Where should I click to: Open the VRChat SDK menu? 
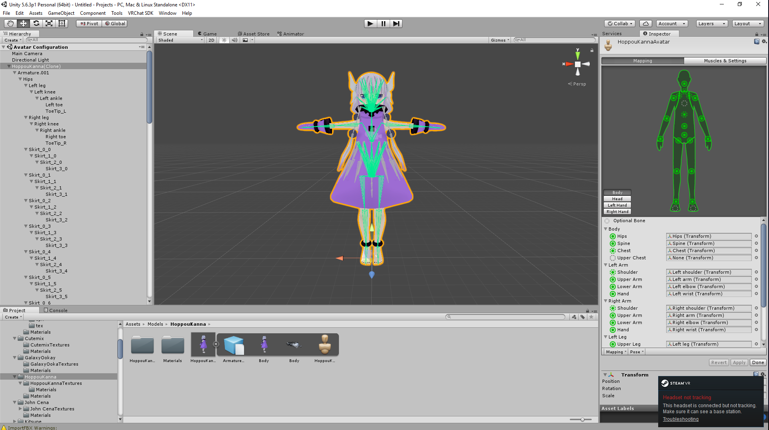140,13
